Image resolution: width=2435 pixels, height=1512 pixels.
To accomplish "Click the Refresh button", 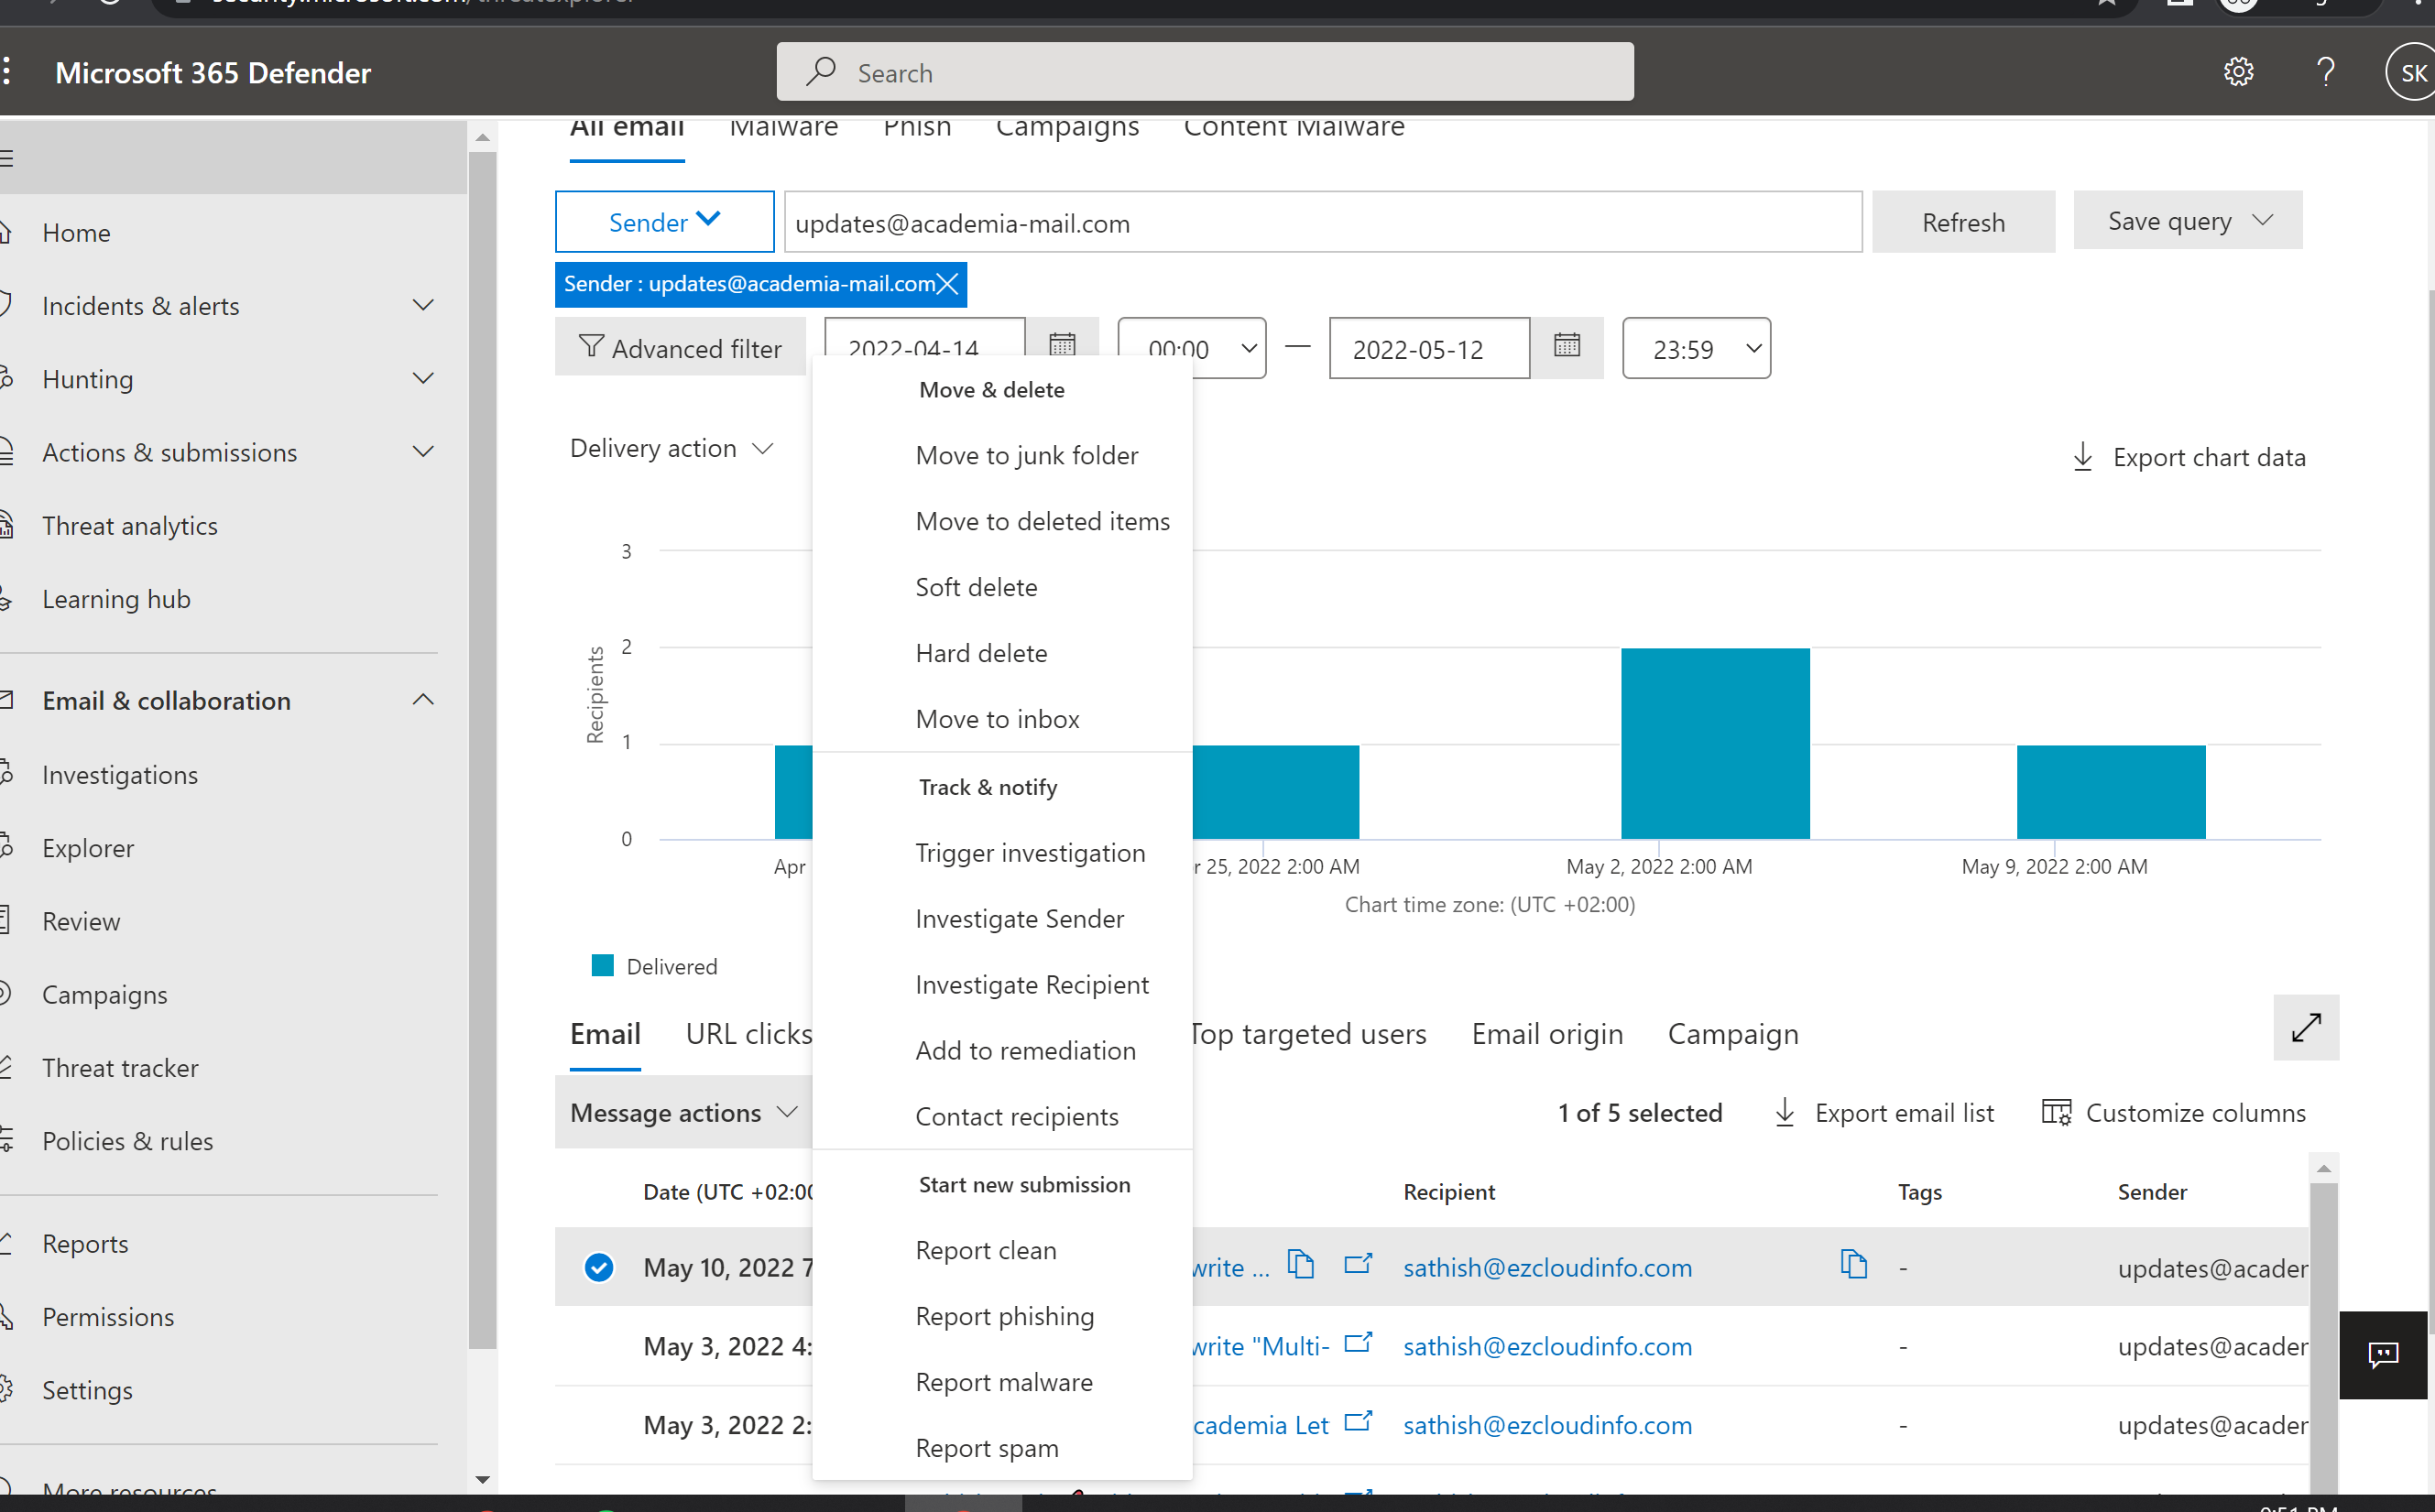I will (1962, 222).
